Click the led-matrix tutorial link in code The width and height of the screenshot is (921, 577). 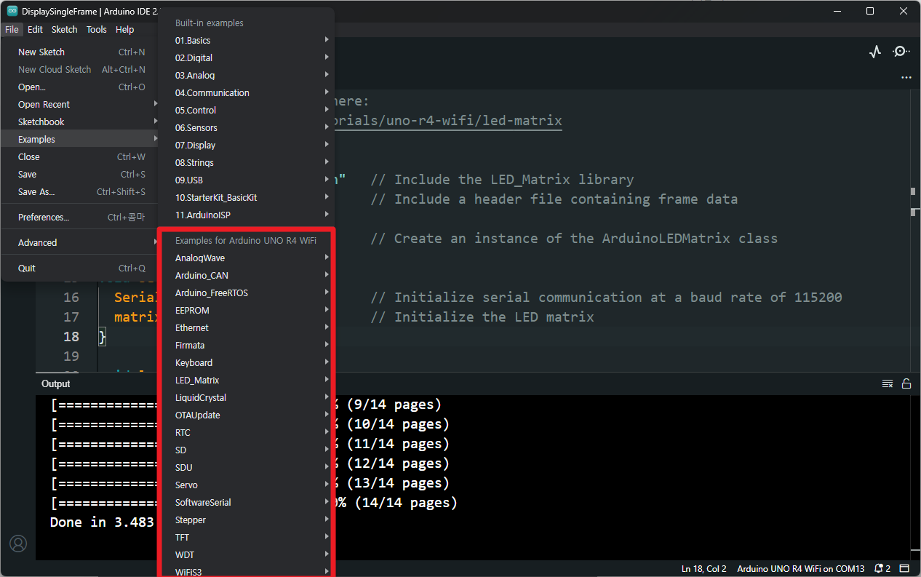coord(448,120)
